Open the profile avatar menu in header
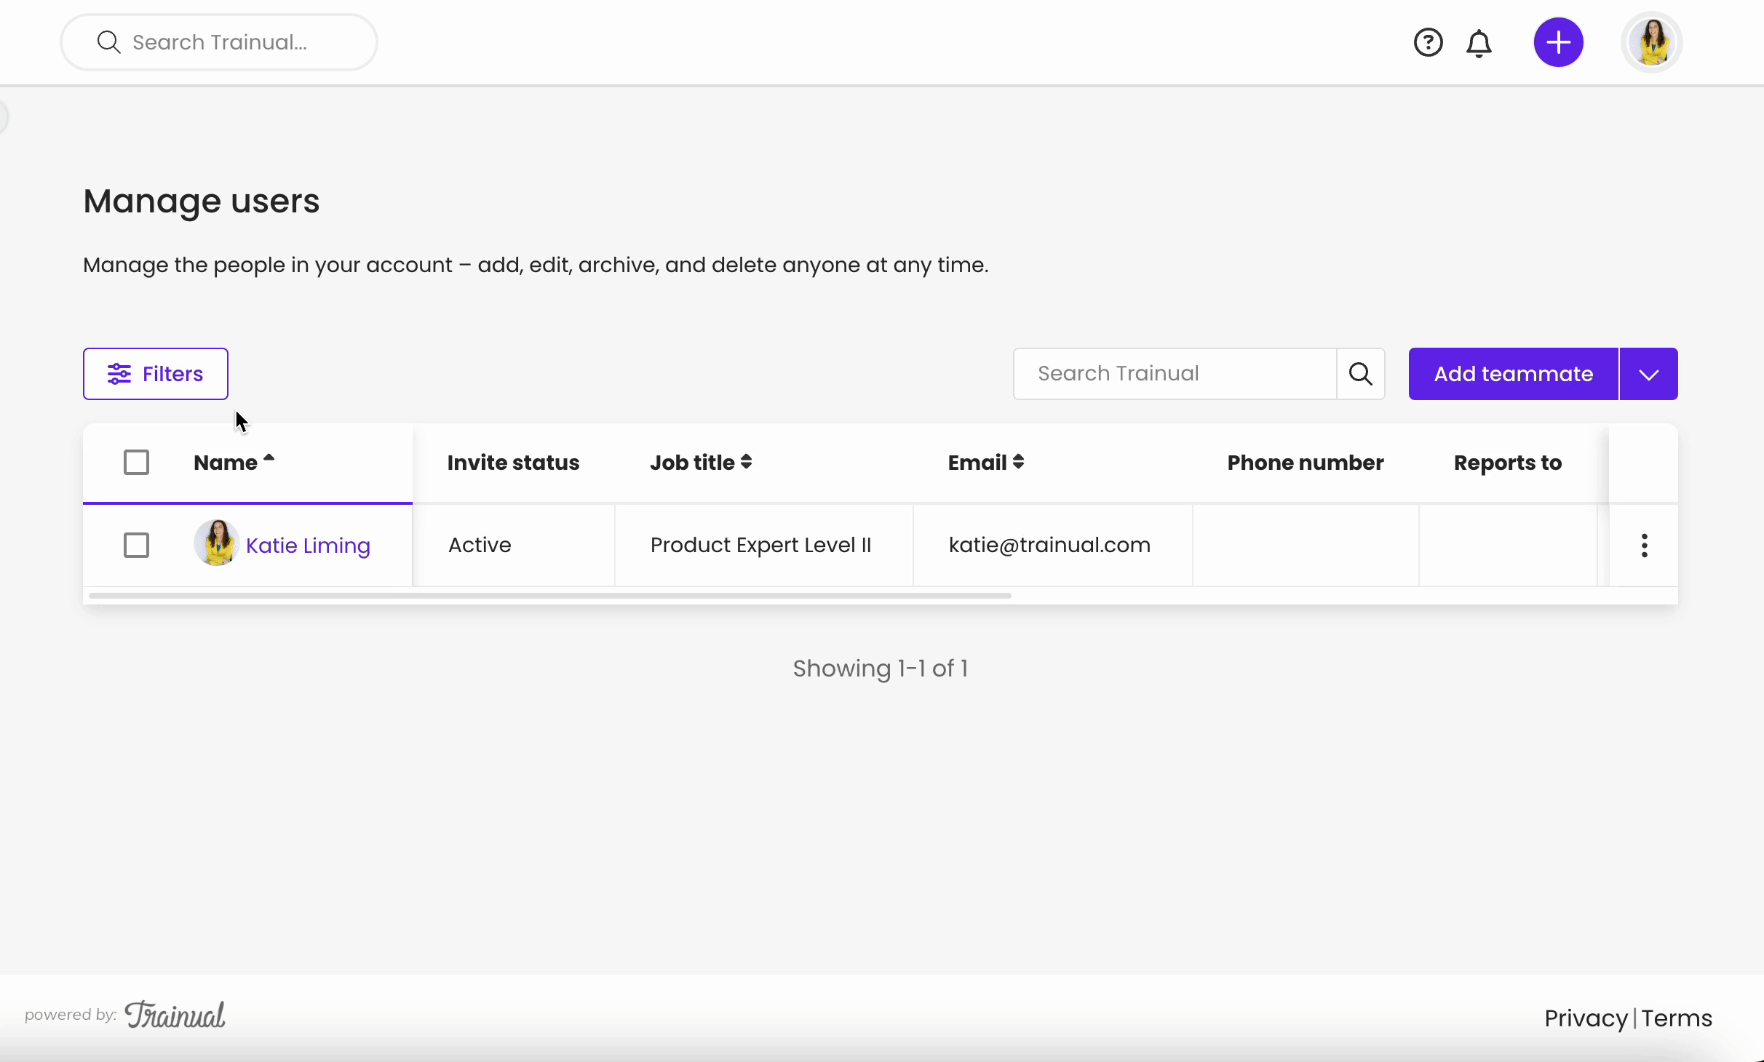The image size is (1764, 1062). (1652, 42)
